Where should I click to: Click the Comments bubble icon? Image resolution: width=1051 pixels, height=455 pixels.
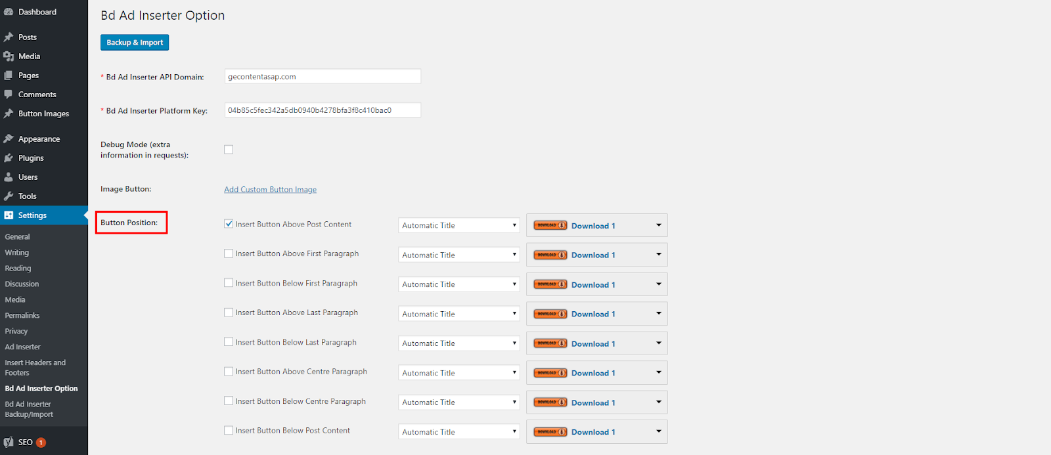[x=9, y=95]
